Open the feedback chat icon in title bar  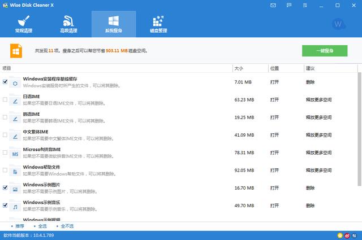[289, 5]
